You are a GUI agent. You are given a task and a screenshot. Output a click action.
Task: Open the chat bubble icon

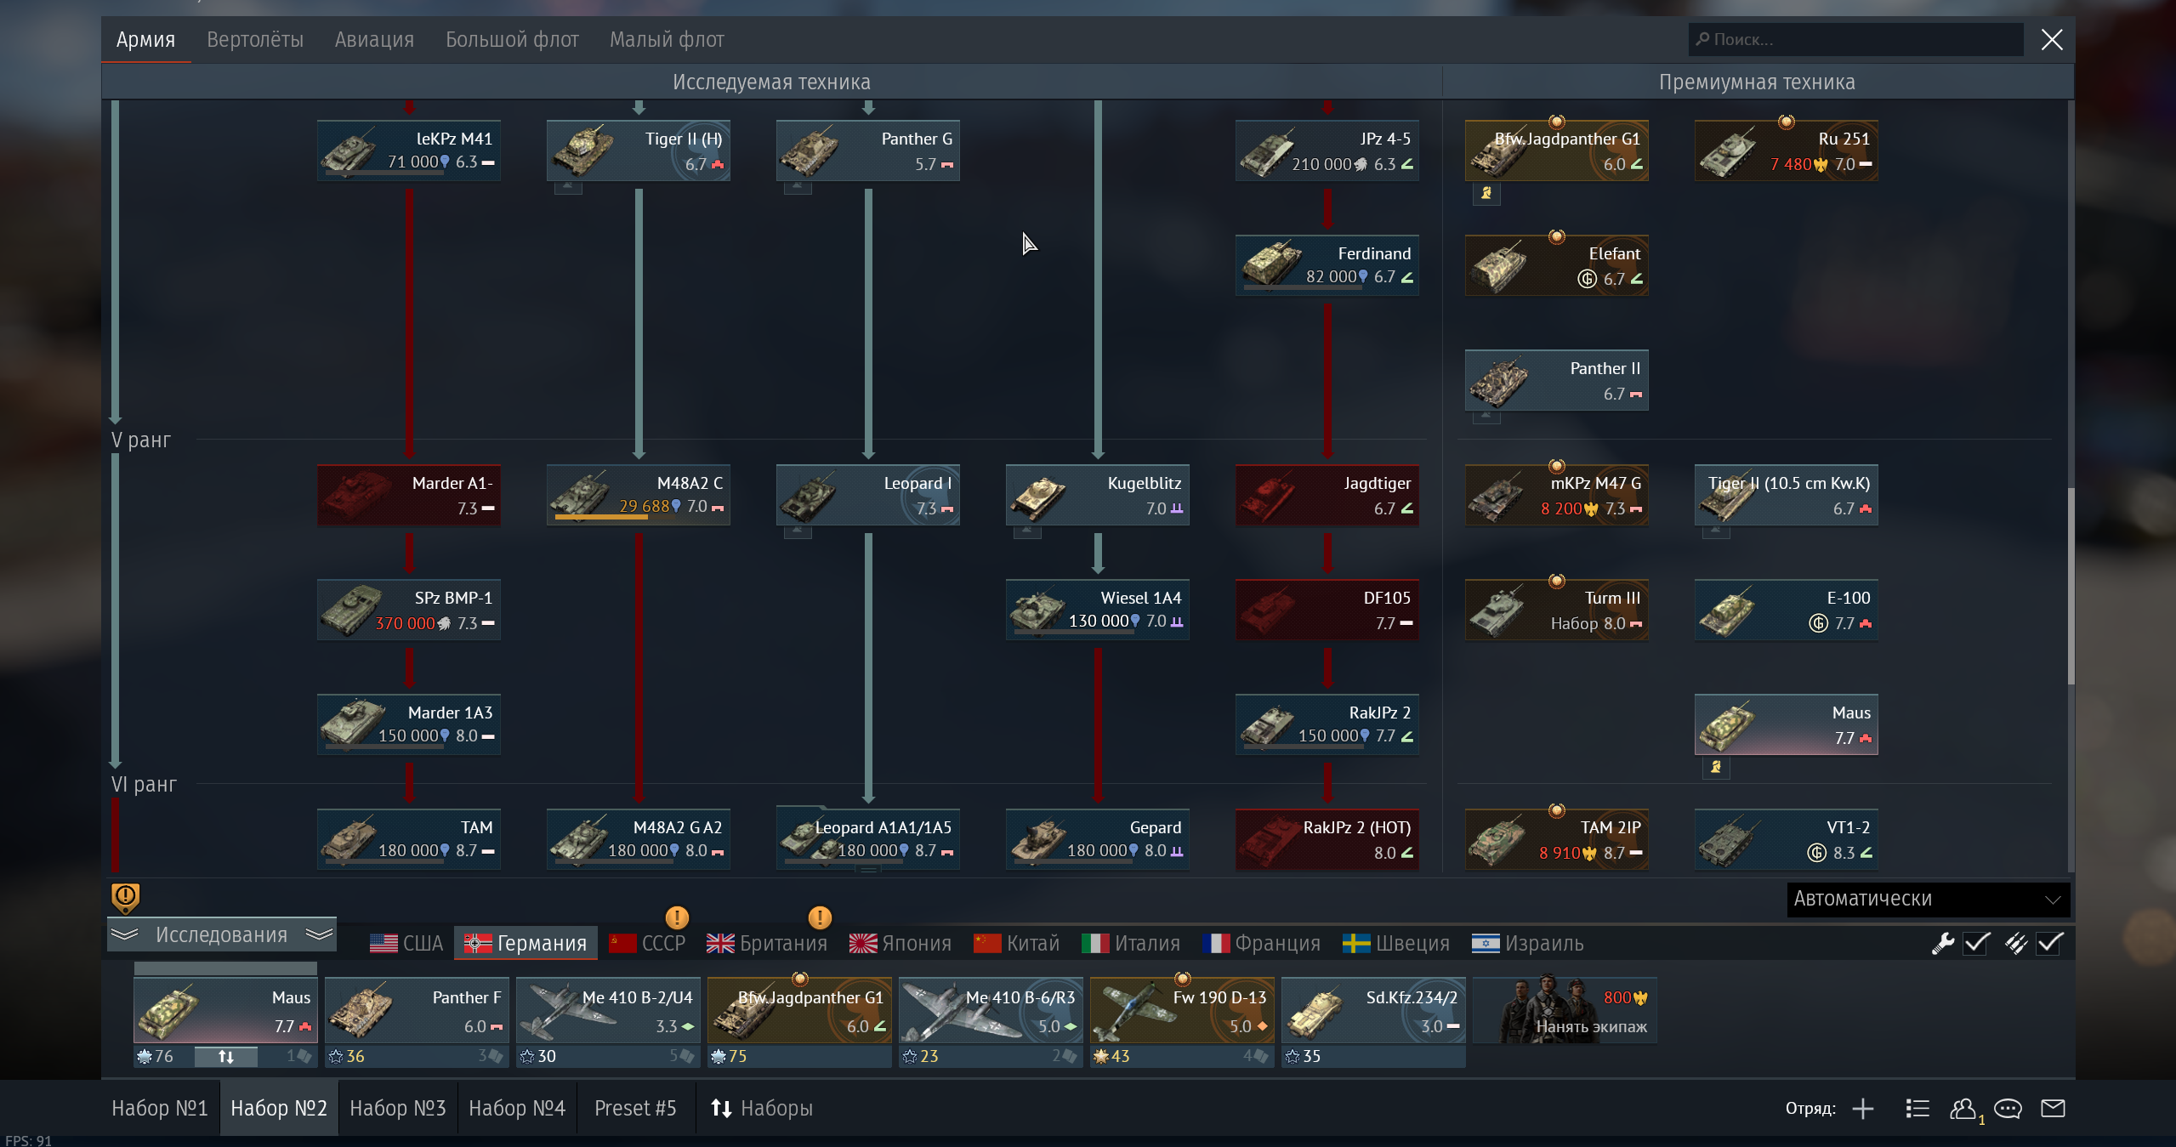tap(2008, 1109)
